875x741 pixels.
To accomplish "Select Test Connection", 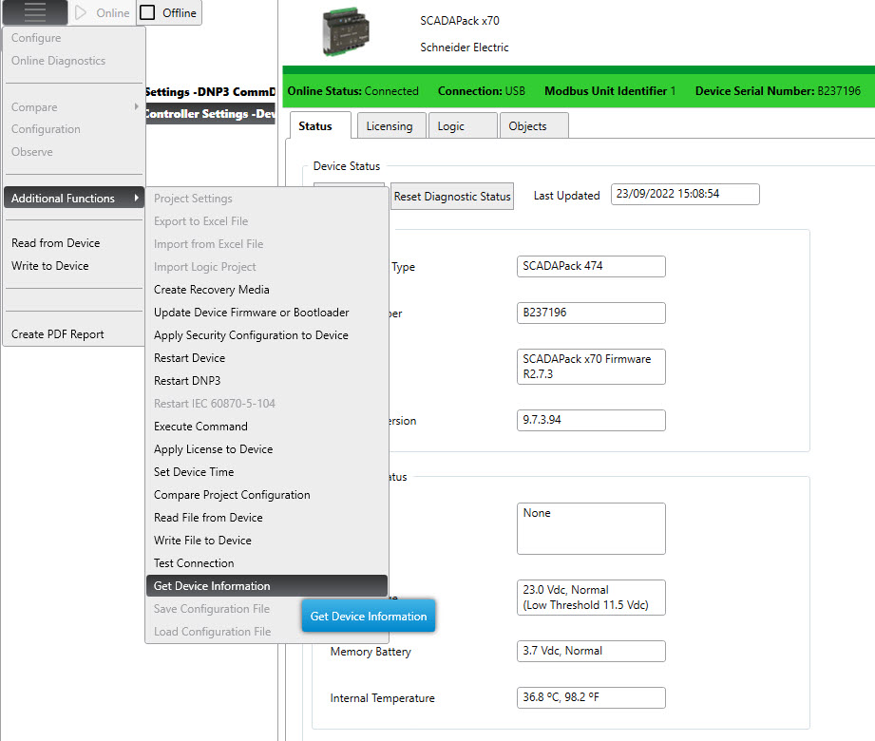I will 194,563.
